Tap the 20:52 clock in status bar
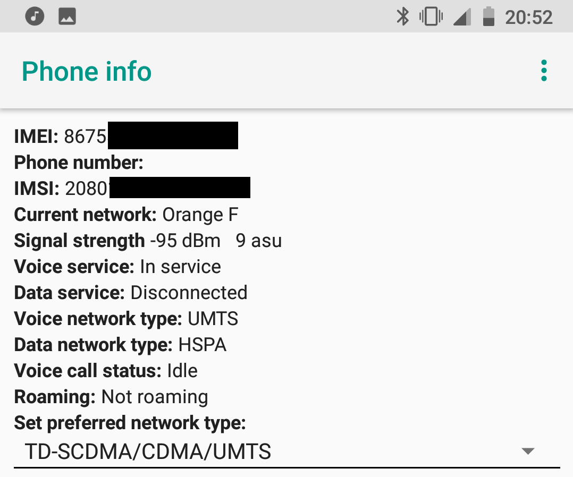The image size is (573, 477). click(x=529, y=17)
